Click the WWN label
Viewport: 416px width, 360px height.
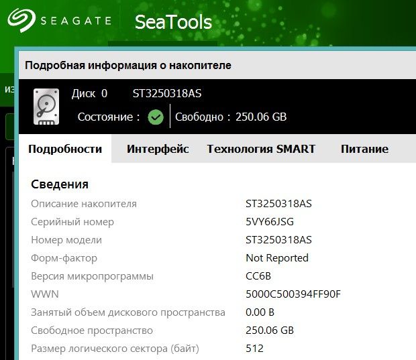click(45, 294)
